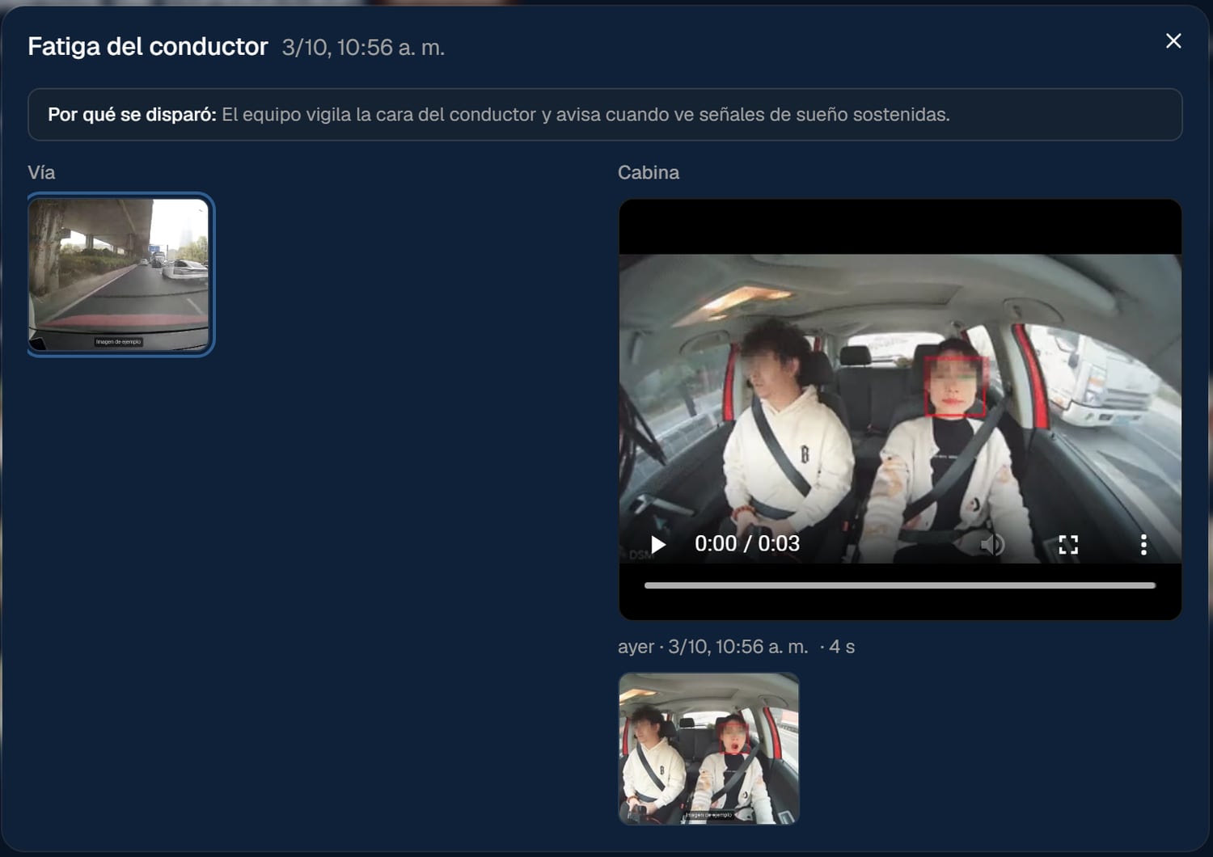Seek to middle of video progress bar
Screen dimensions: 1213x857
[900, 585]
